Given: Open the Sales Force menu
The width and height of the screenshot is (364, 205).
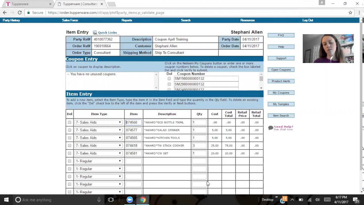Looking at the screenshot, I should 70,20.
